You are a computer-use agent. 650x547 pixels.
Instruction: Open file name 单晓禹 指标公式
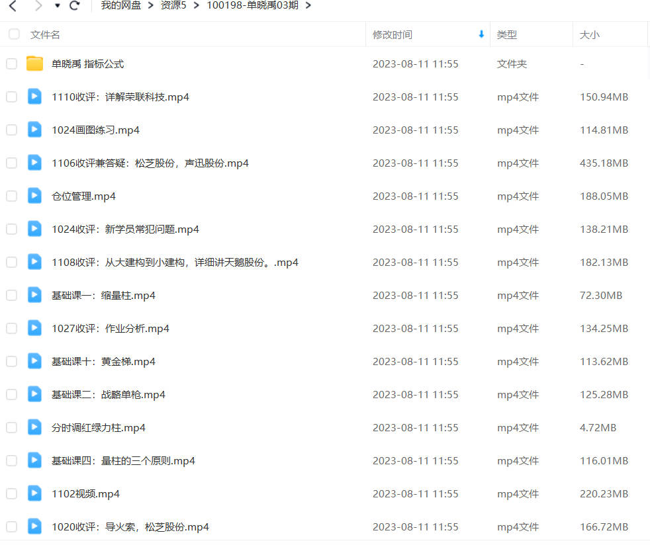click(x=87, y=64)
